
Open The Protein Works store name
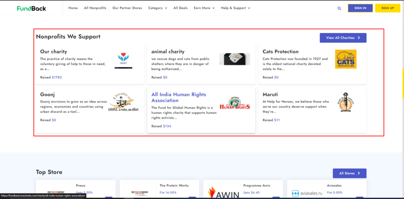tap(174, 185)
